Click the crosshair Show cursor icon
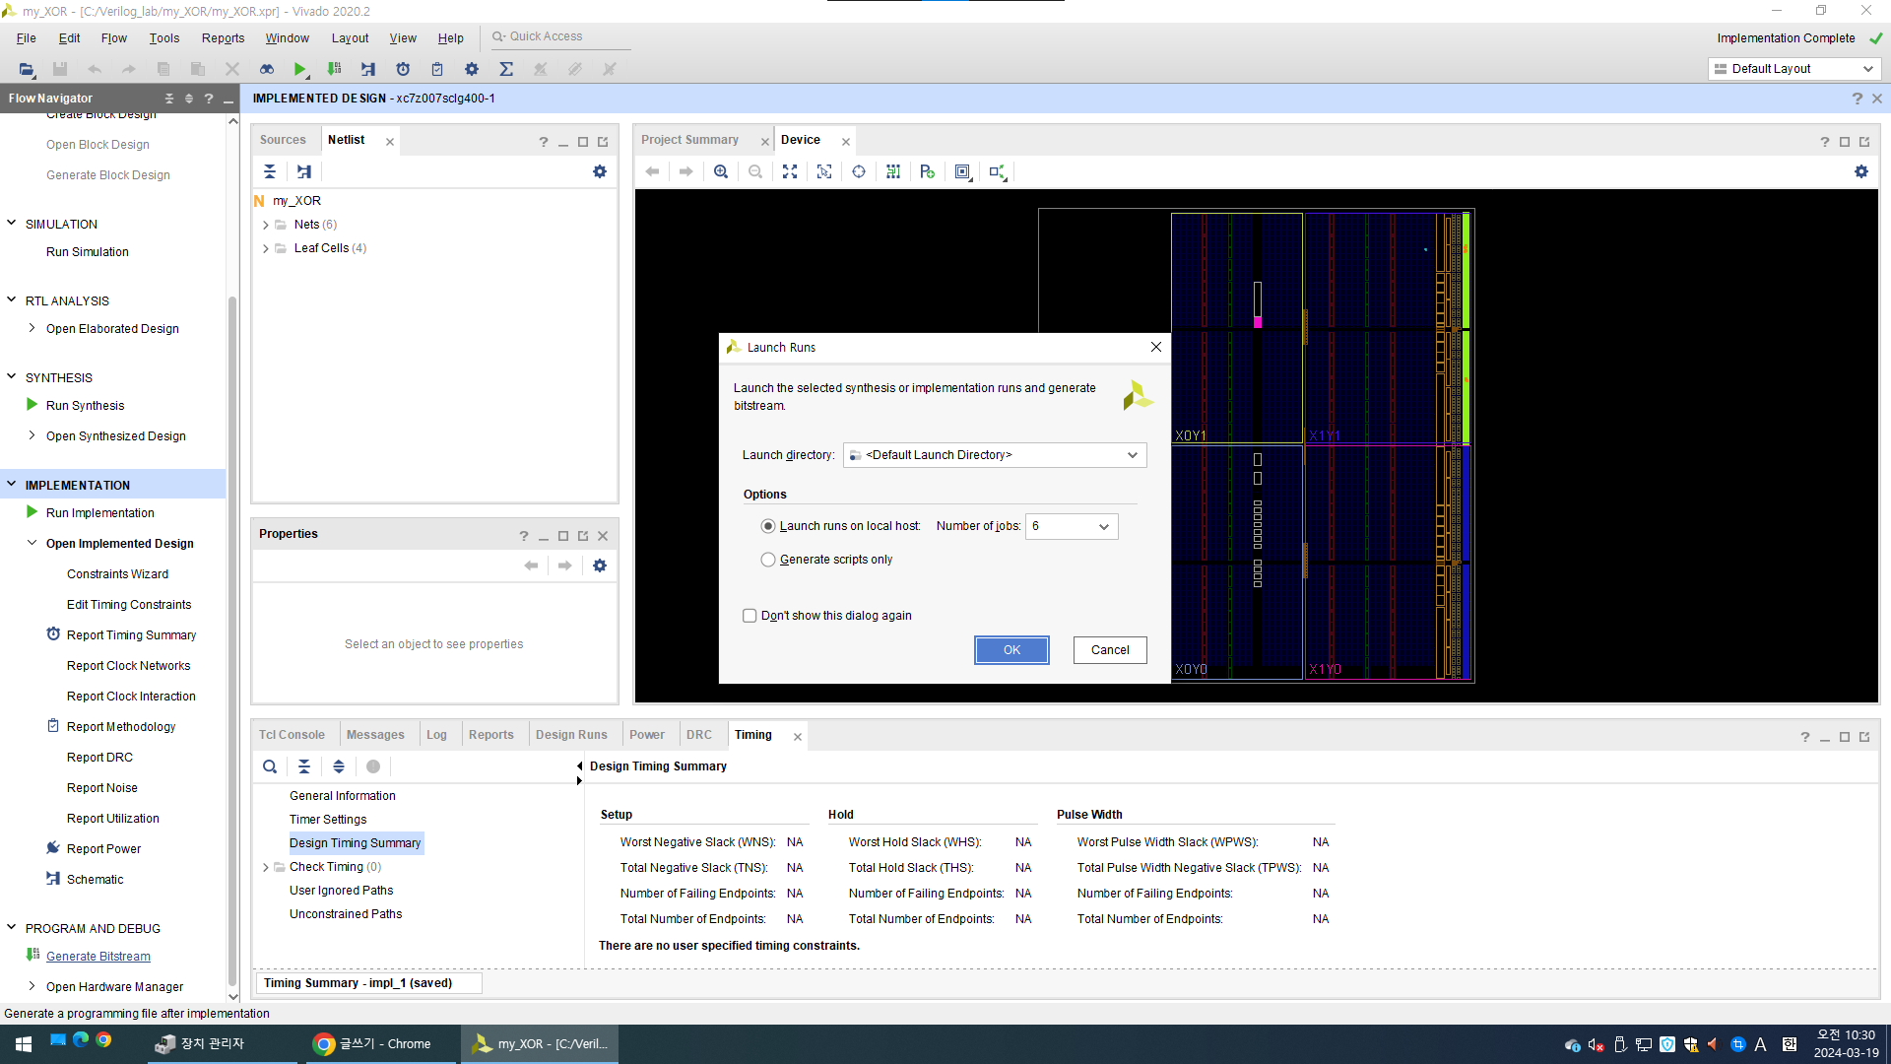The height and width of the screenshot is (1064, 1891). point(859,171)
